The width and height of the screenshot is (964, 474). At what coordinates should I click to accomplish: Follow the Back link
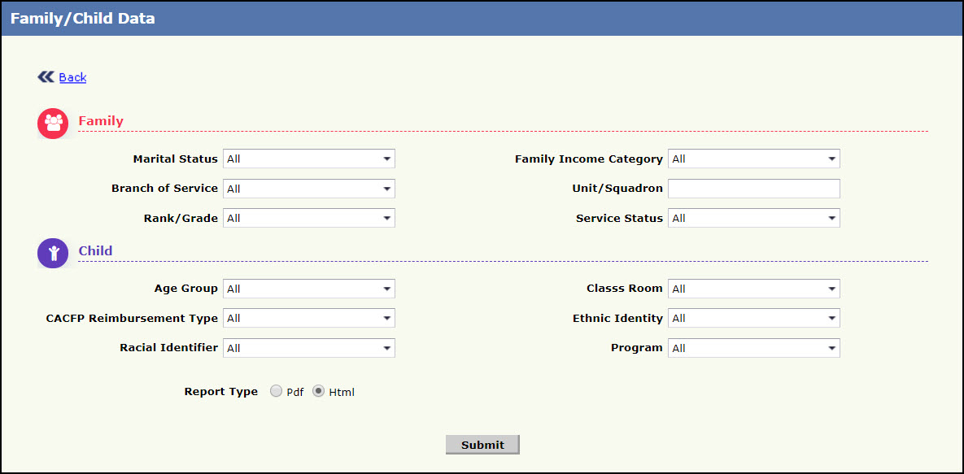72,77
